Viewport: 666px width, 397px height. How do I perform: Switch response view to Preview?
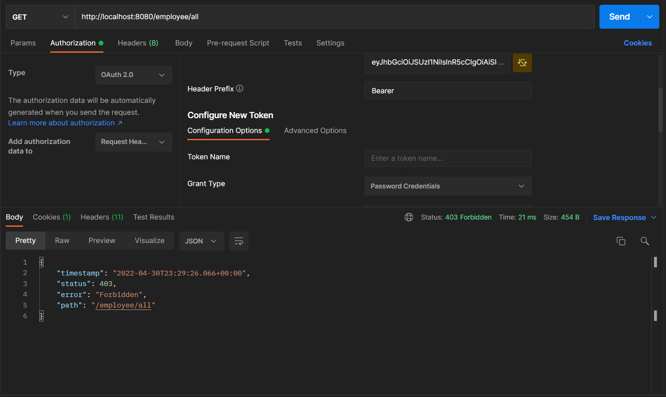[x=102, y=241]
